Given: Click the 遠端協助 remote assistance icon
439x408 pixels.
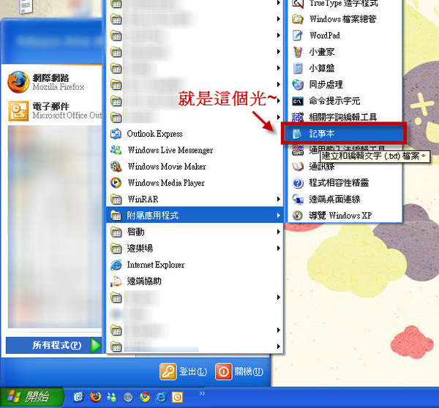Looking at the screenshot, I should point(116,281).
